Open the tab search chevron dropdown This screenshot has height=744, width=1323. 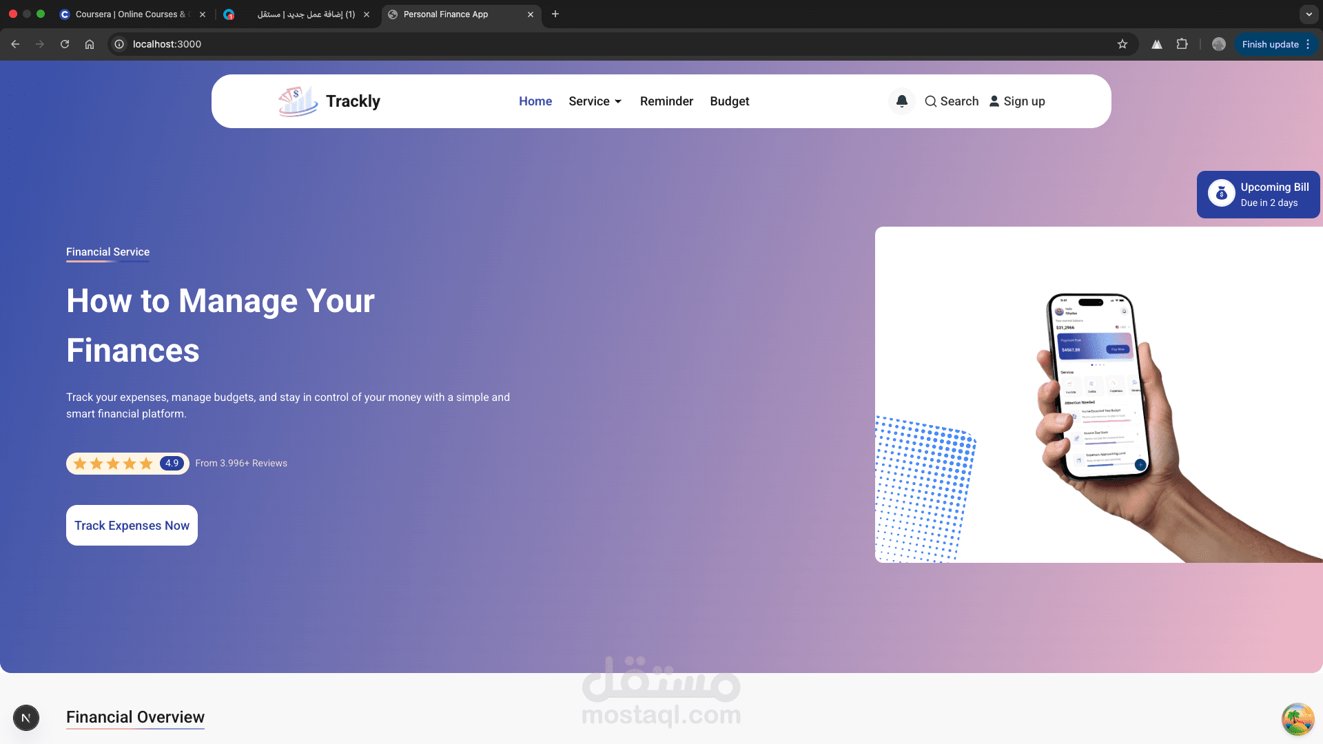(1309, 14)
